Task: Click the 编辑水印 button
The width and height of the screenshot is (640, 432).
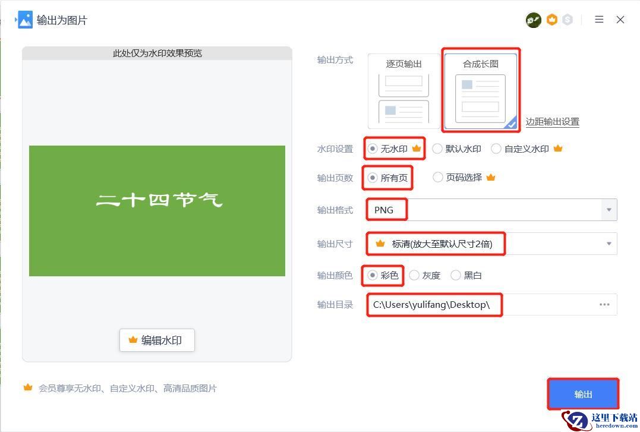Action: (157, 340)
